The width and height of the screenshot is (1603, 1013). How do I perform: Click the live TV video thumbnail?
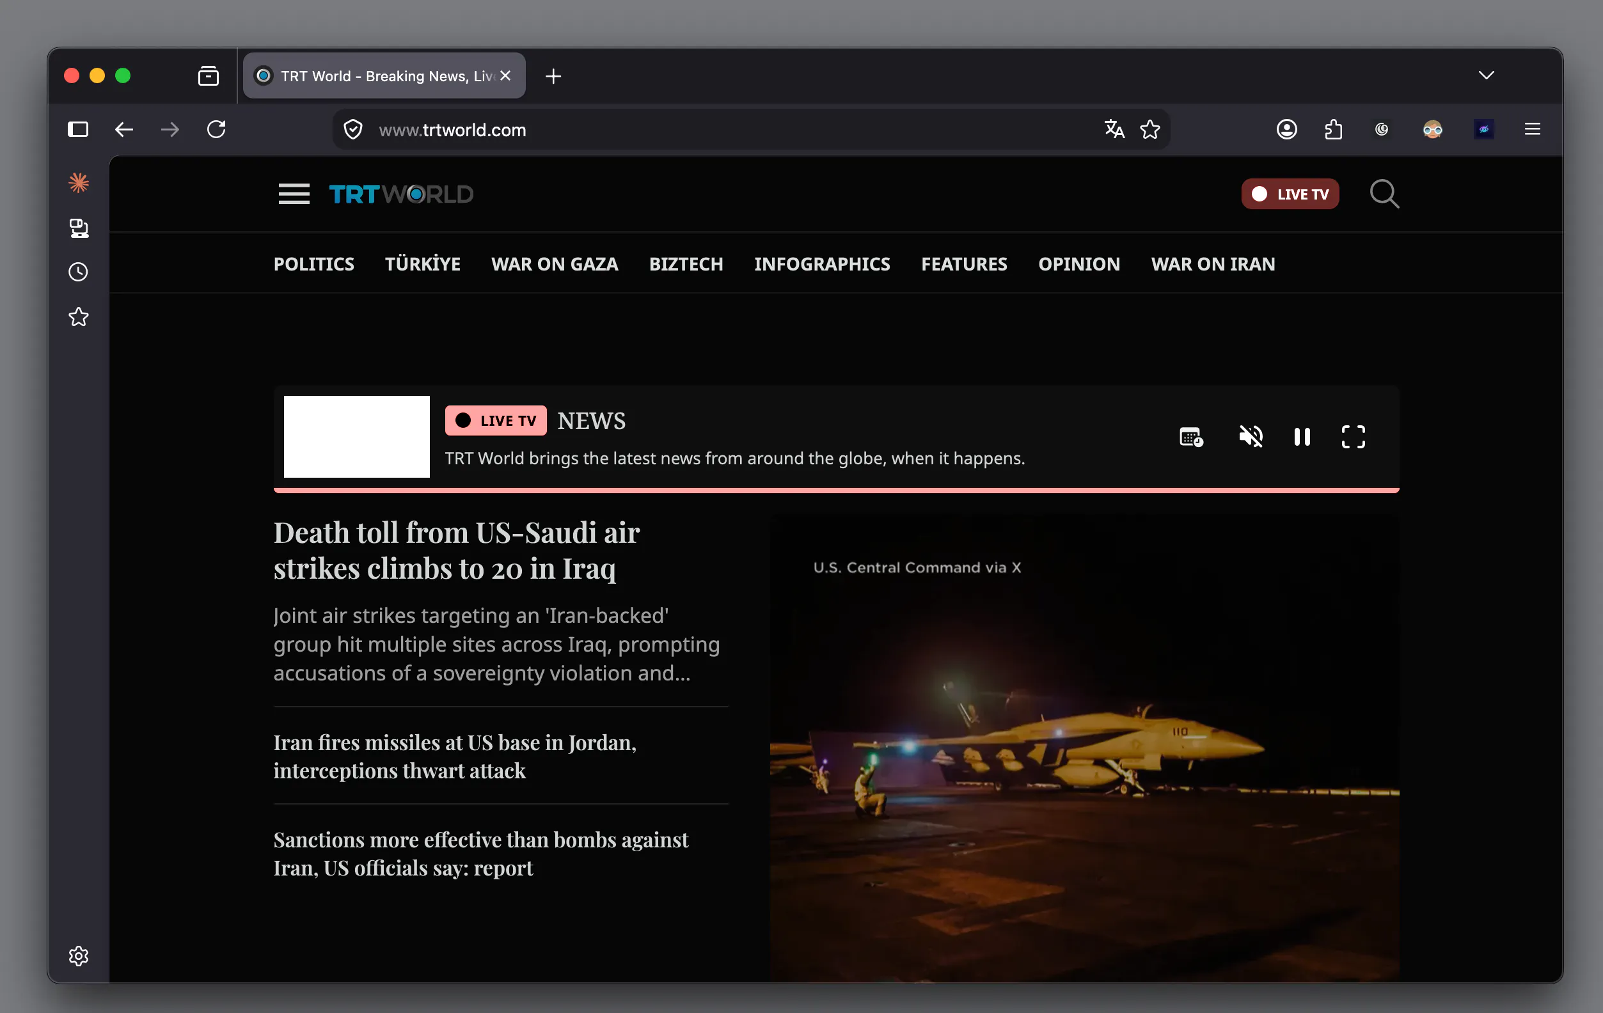(357, 437)
